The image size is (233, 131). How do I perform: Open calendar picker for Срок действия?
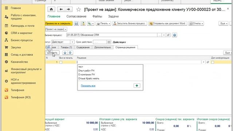109,42
